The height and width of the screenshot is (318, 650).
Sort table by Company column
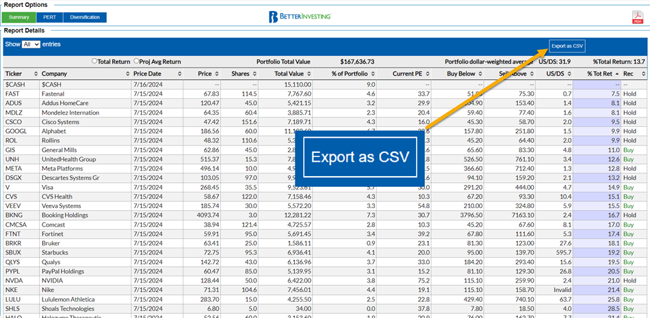(85, 74)
